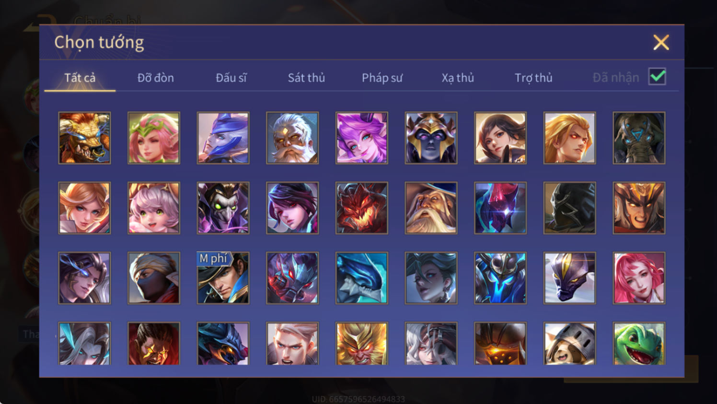Pick the pink-haired girl with green crown
The height and width of the screenshot is (404, 717).
click(154, 138)
